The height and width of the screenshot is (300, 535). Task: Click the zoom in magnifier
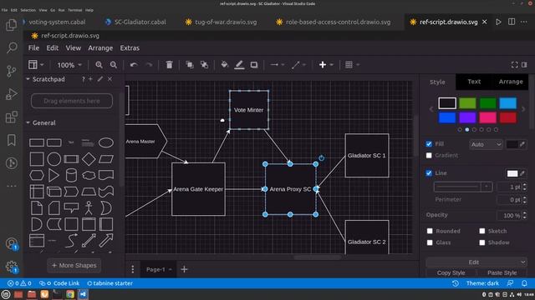click(99, 65)
